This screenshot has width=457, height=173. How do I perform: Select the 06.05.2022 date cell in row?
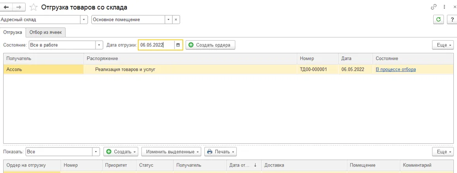pyautogui.click(x=355, y=69)
